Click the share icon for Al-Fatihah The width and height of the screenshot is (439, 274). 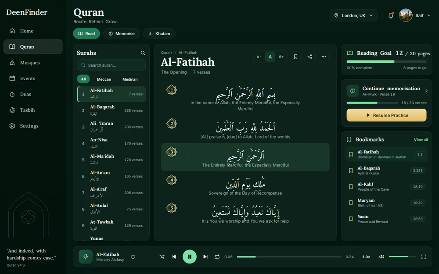(309, 57)
